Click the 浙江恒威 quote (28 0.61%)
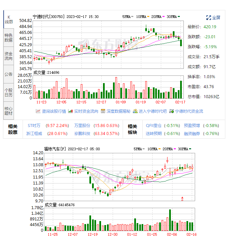 [x=57, y=133]
